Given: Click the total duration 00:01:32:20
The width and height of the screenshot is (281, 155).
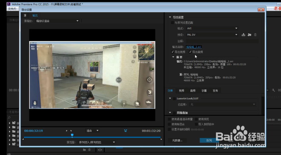Looking at the screenshot, I should coord(151,131).
